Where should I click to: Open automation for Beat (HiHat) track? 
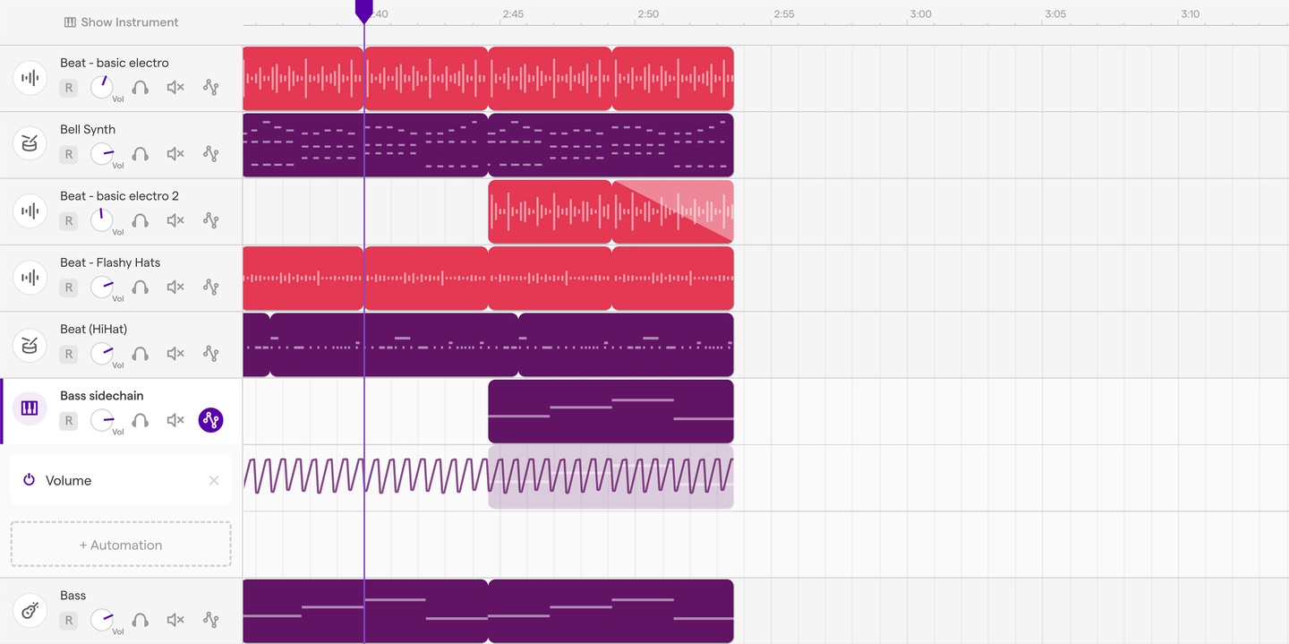coord(210,354)
